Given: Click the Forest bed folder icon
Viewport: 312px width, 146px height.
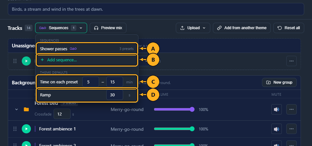Looking at the screenshot, I should click(26, 109).
